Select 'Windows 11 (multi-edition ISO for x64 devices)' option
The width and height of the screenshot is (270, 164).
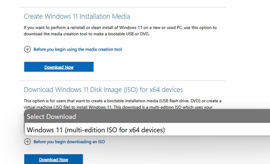click(147, 130)
